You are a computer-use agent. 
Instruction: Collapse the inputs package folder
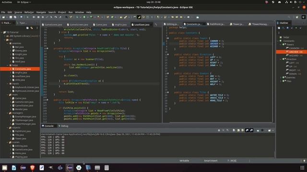8,84
